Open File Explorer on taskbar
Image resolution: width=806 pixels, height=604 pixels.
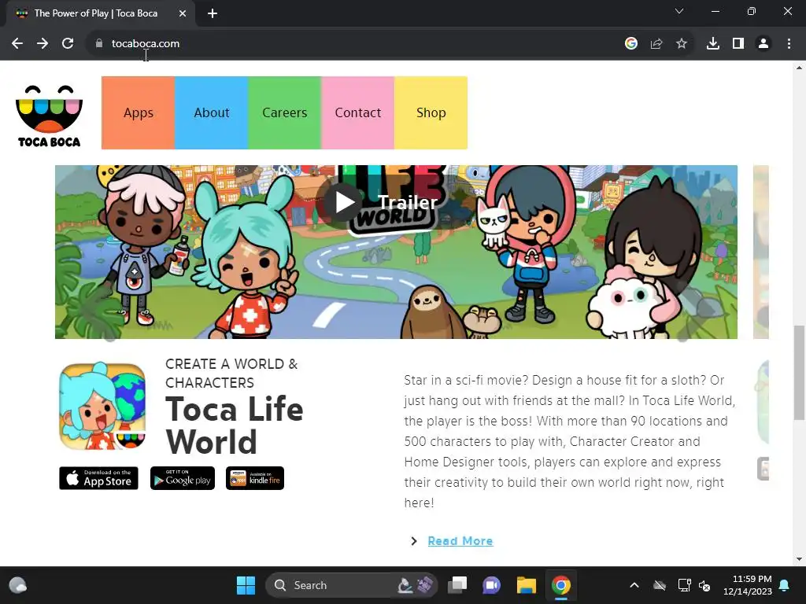tap(527, 585)
